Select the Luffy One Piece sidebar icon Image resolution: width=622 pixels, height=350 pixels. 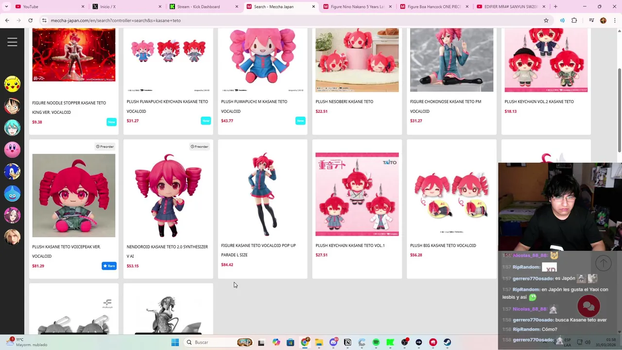click(12, 106)
